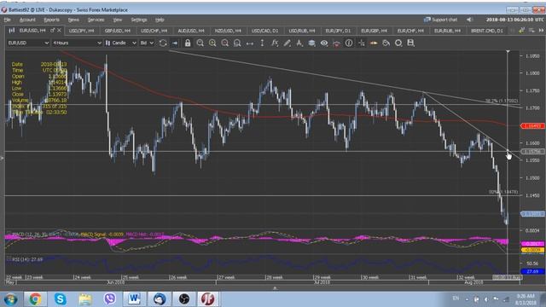546x307 pixels.
Task: Open the File menu
Action: coord(8,20)
